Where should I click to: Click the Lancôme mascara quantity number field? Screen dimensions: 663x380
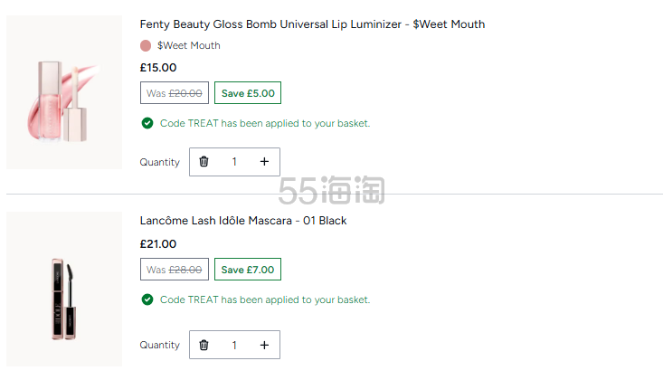pyautogui.click(x=234, y=345)
